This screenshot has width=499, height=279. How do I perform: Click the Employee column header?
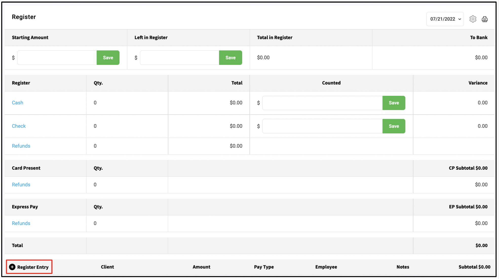click(326, 267)
